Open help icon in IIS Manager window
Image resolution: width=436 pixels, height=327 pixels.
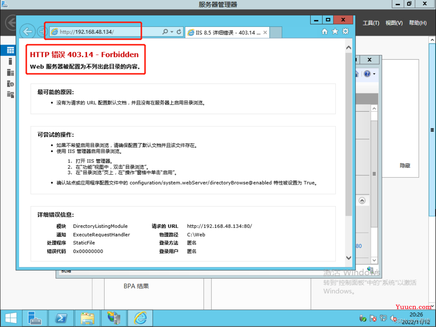click(x=367, y=74)
